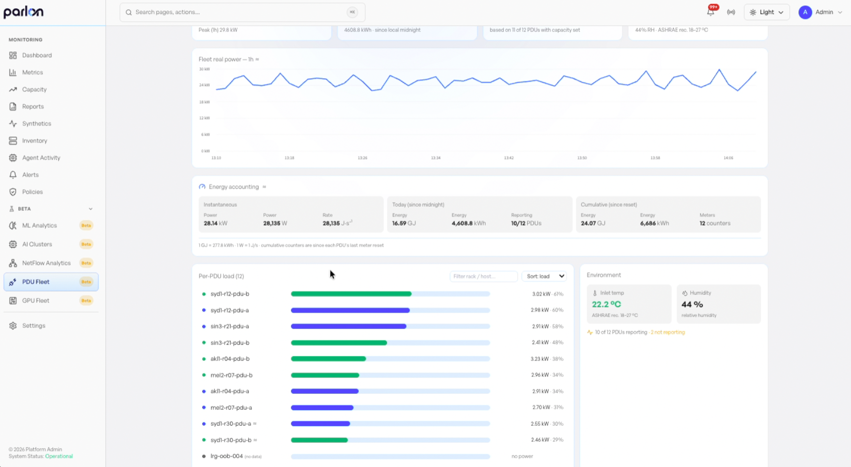
Task: Open the ML Analytics brain icon
Action: tap(13, 226)
